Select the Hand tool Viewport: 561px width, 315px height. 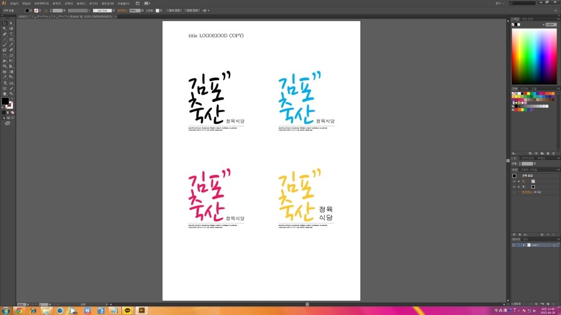point(4,93)
